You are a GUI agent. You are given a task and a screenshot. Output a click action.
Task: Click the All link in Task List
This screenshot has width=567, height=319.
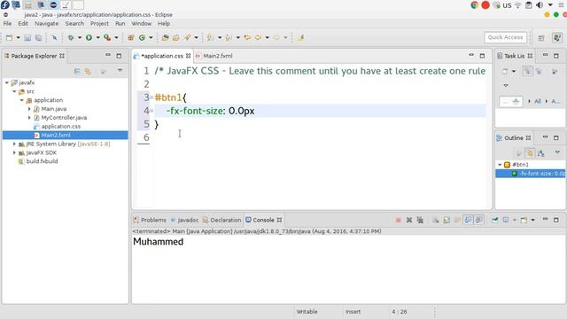538,102
